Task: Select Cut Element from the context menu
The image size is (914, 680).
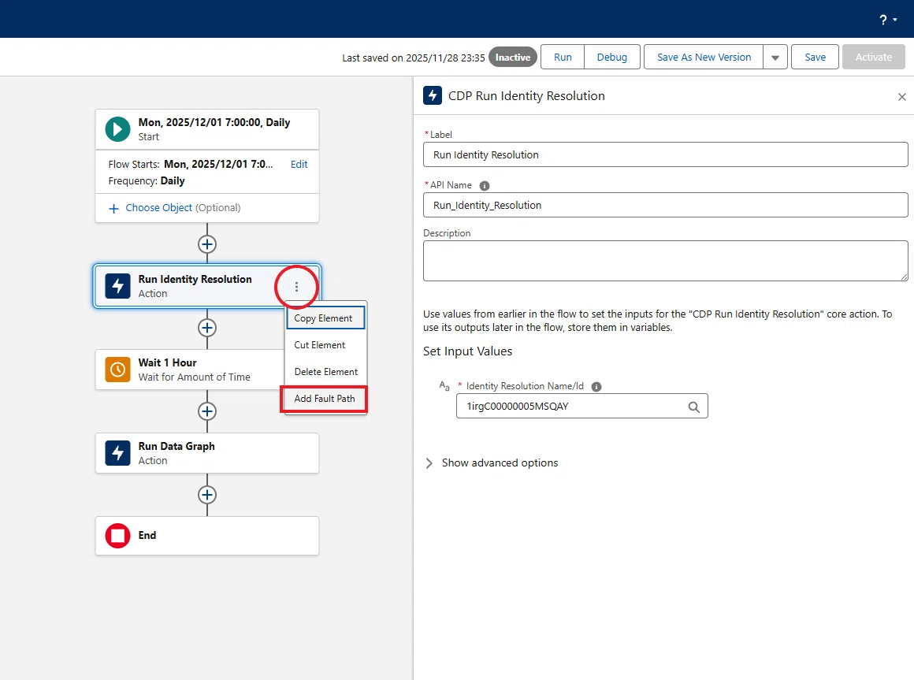Action: point(325,345)
